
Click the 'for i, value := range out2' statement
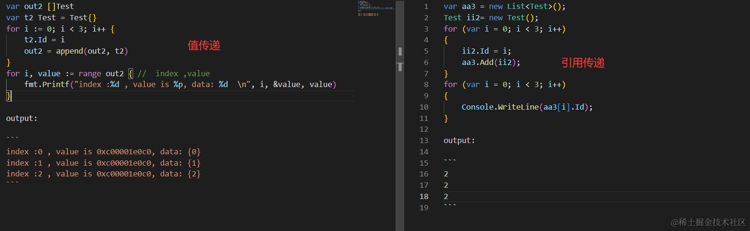tap(65, 73)
